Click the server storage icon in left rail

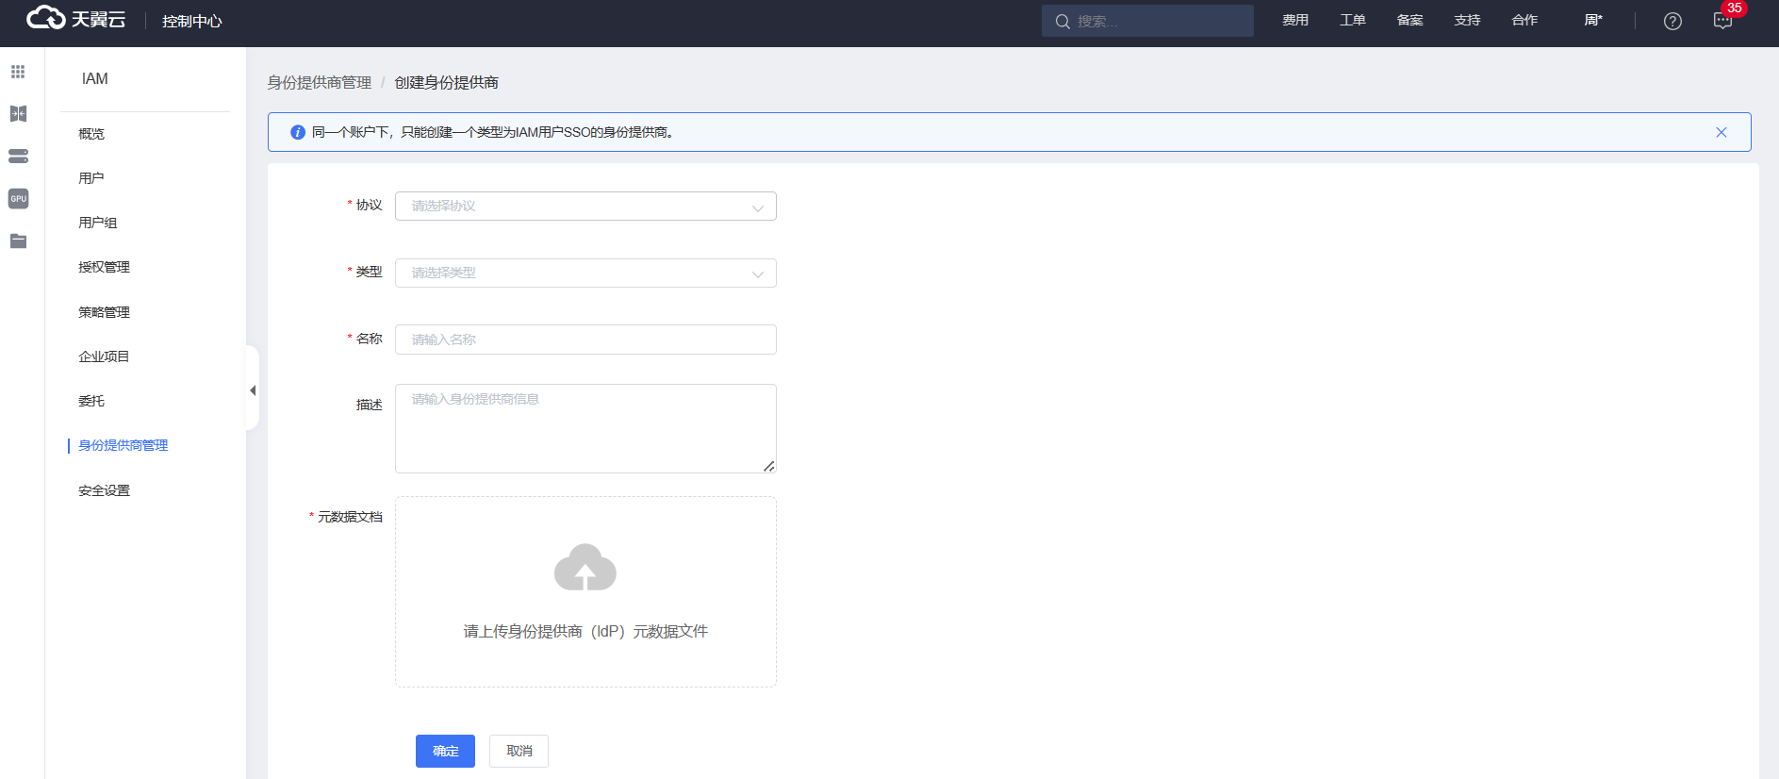[18, 156]
